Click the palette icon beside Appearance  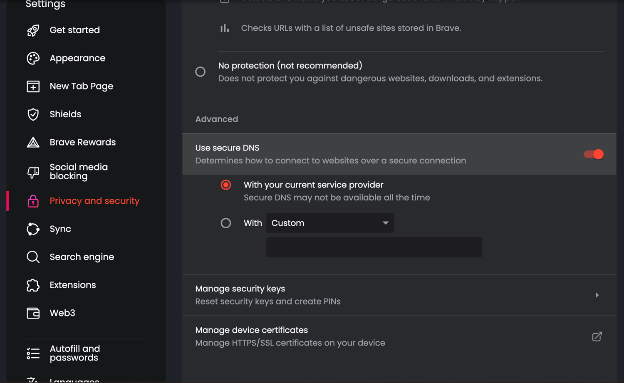[33, 58]
